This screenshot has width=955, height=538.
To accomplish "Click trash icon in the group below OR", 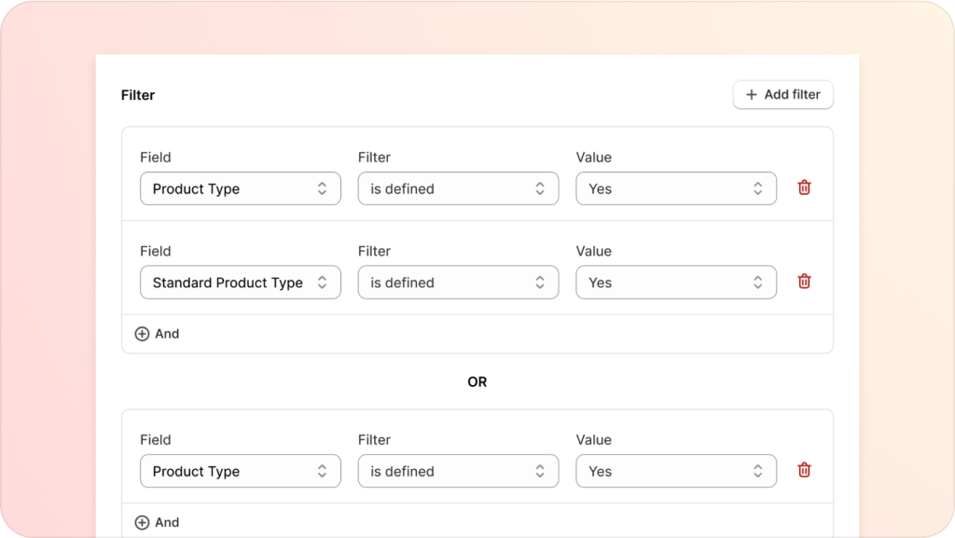I will tap(804, 470).
